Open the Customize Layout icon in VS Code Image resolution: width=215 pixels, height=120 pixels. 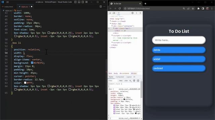click(x=87, y=2)
